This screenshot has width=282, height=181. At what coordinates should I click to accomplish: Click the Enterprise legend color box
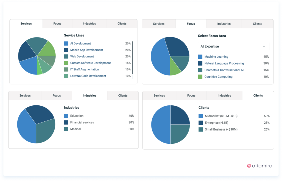tap(200, 123)
